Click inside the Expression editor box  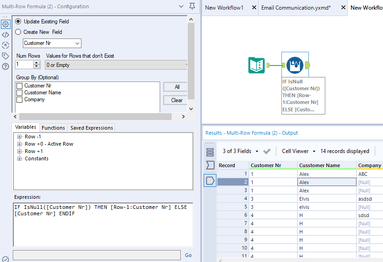click(102, 224)
